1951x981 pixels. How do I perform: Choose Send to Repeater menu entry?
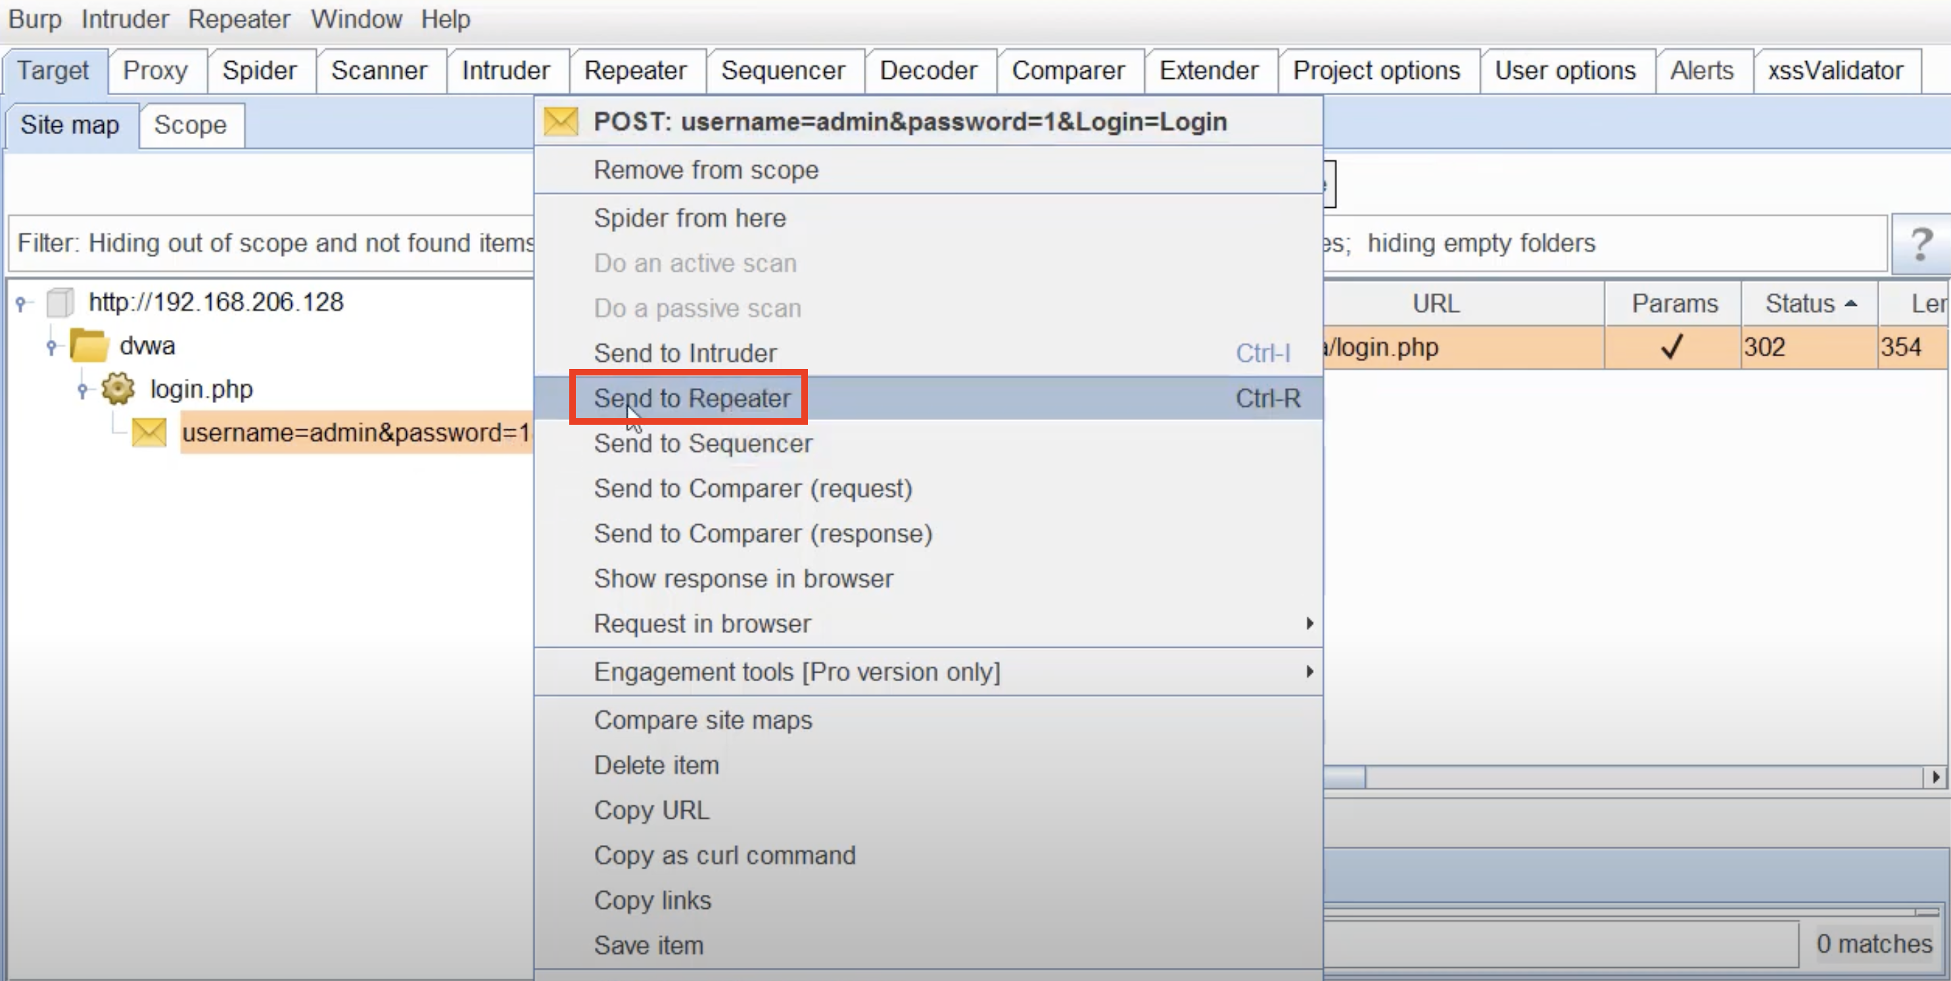point(692,398)
